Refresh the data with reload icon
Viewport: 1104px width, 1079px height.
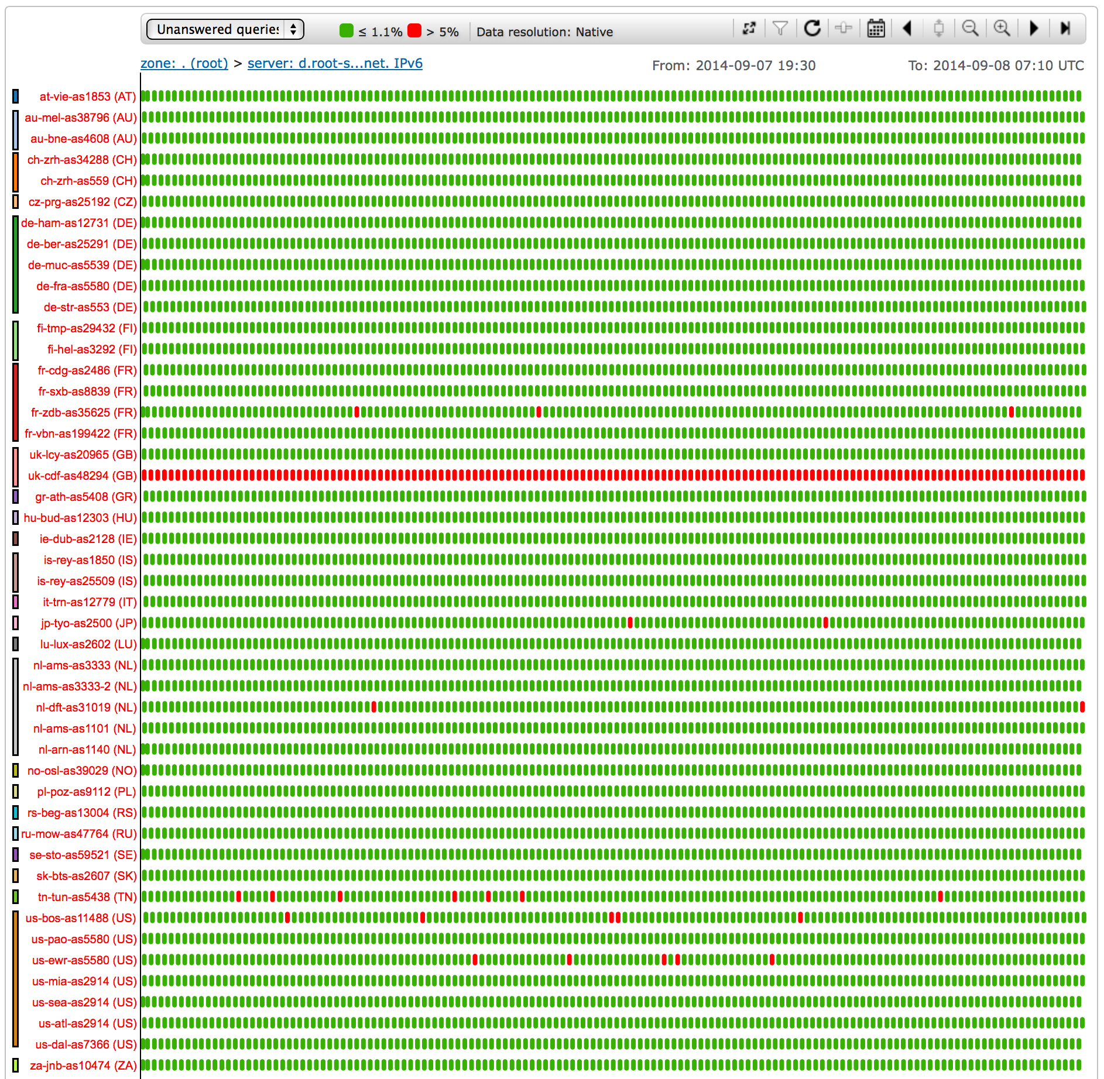tap(812, 29)
